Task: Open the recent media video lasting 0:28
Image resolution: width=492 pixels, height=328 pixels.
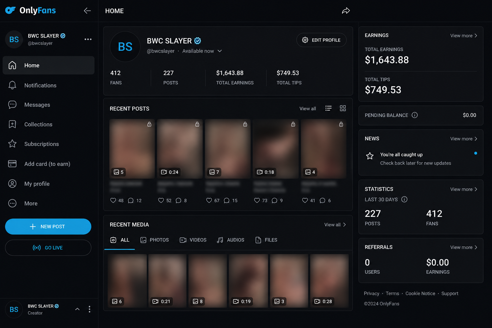Action: 330,281
